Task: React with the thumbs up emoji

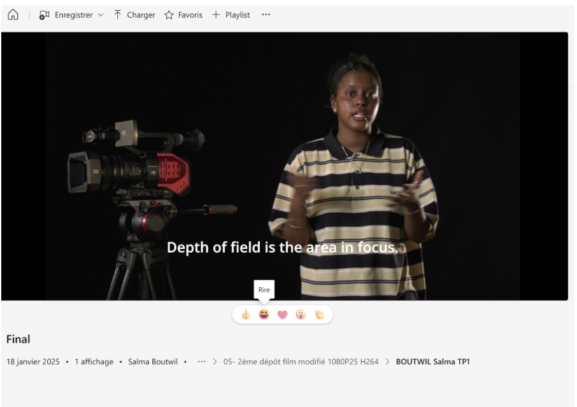Action: (245, 315)
